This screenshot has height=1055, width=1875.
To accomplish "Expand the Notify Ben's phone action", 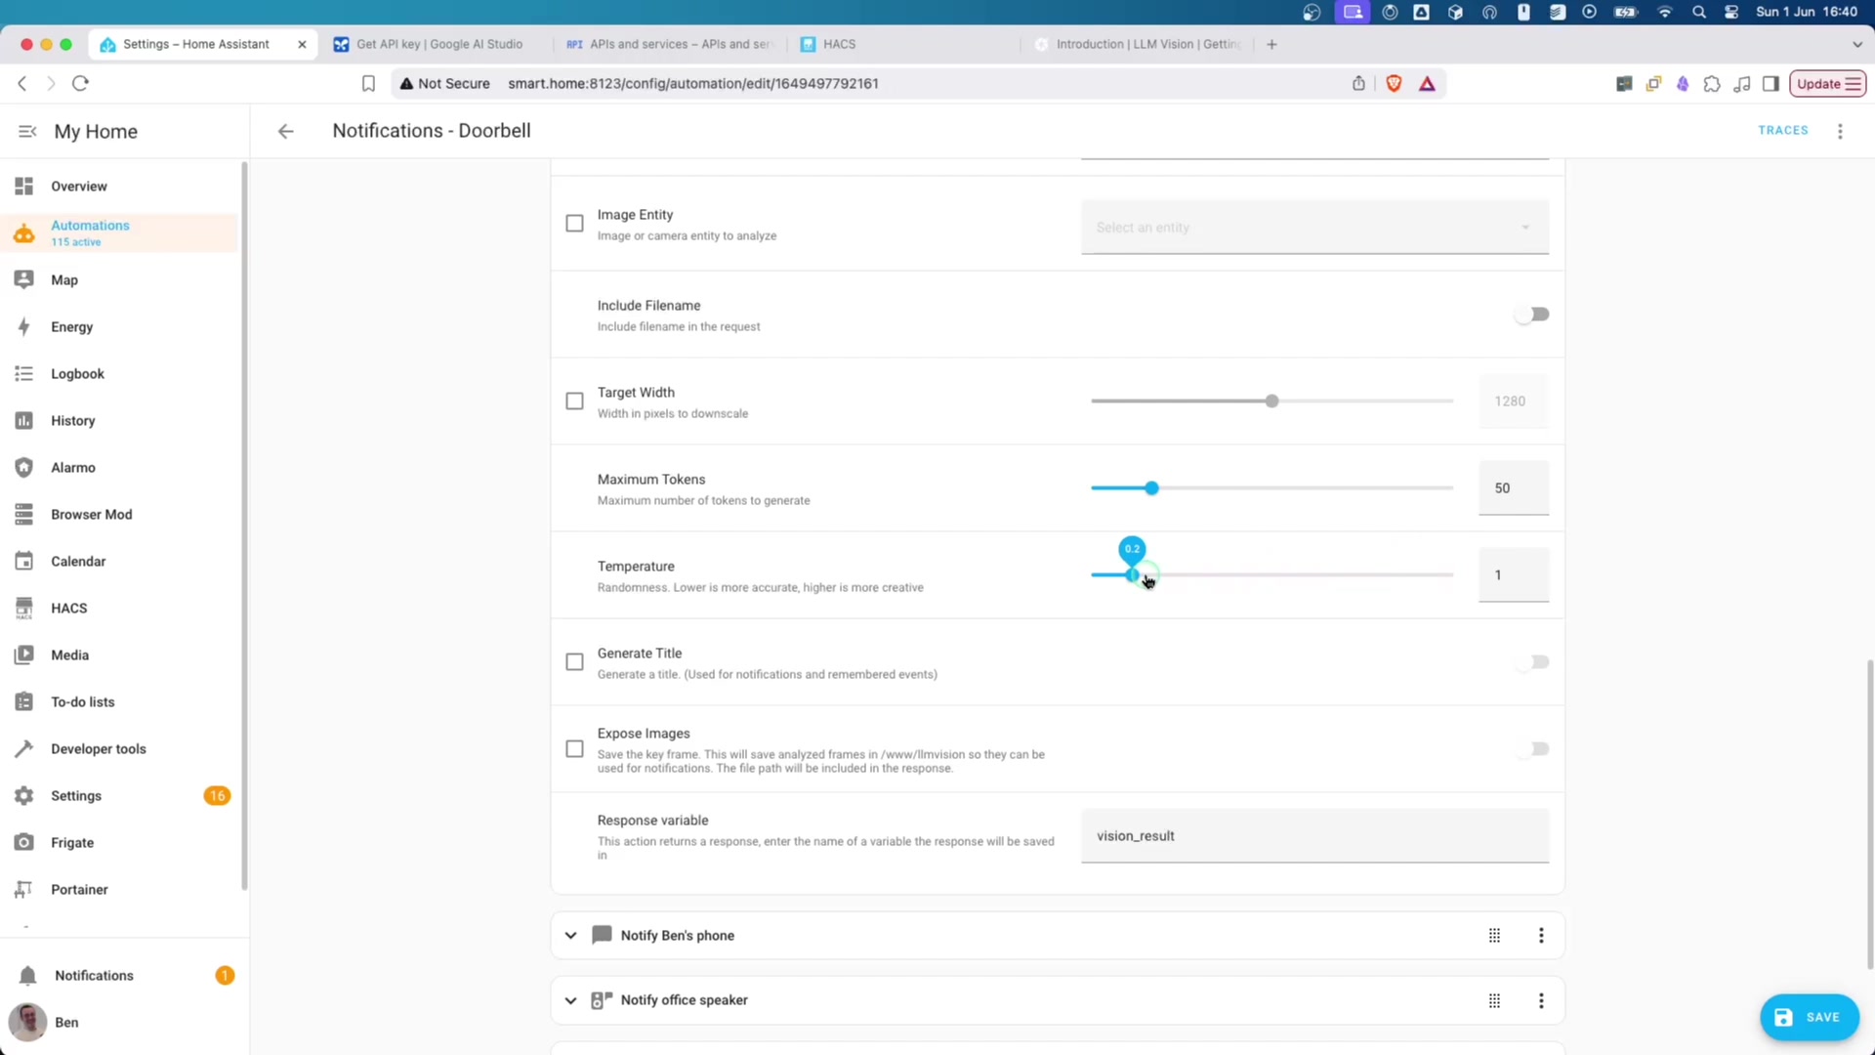I will 570,936.
